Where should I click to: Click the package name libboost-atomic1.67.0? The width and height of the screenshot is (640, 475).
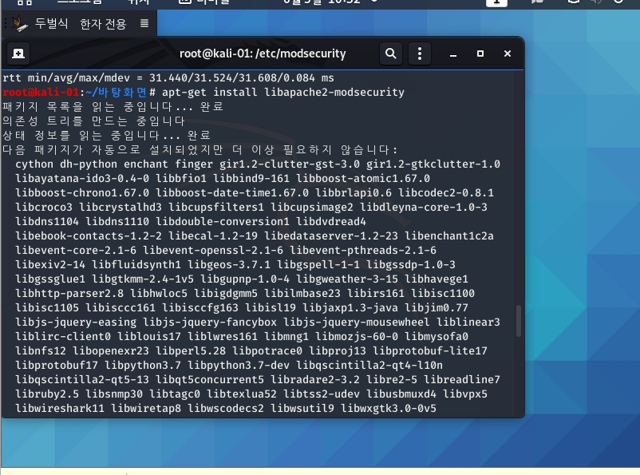tap(363, 179)
